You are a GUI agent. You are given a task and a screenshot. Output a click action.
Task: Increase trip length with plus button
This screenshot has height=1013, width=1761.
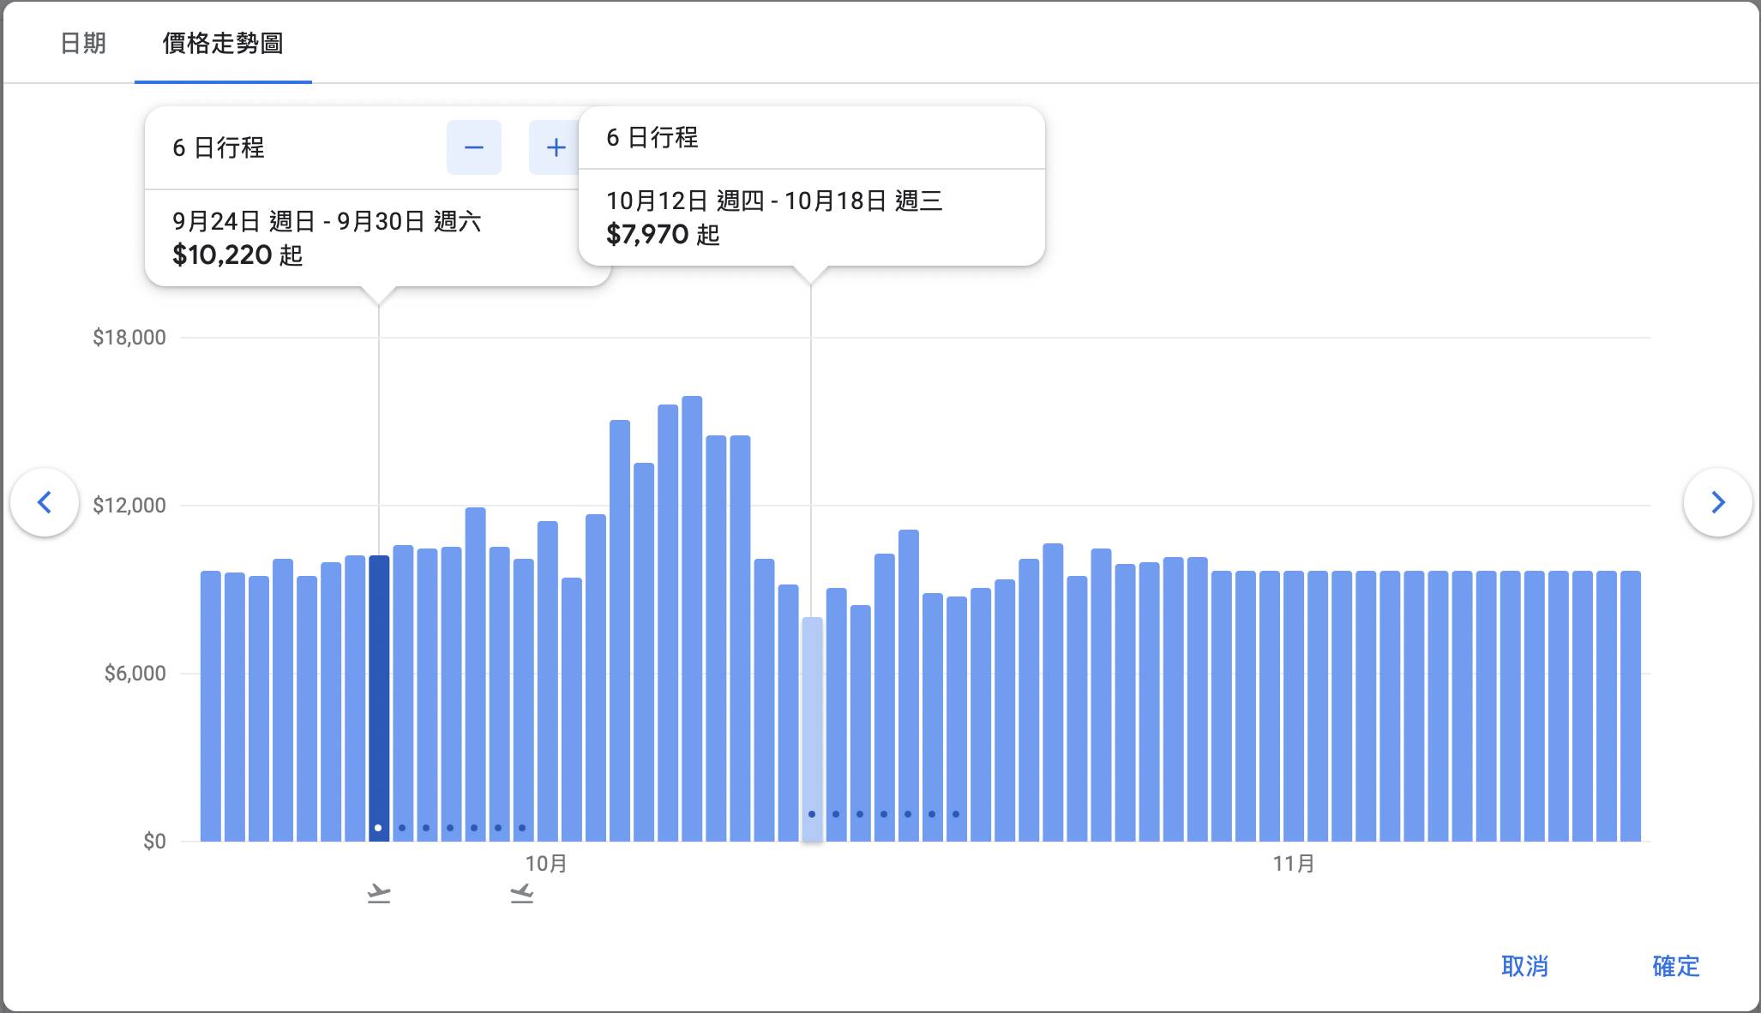point(556,147)
